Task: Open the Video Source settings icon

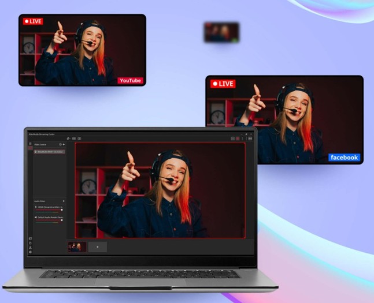Action: [x=60, y=144]
